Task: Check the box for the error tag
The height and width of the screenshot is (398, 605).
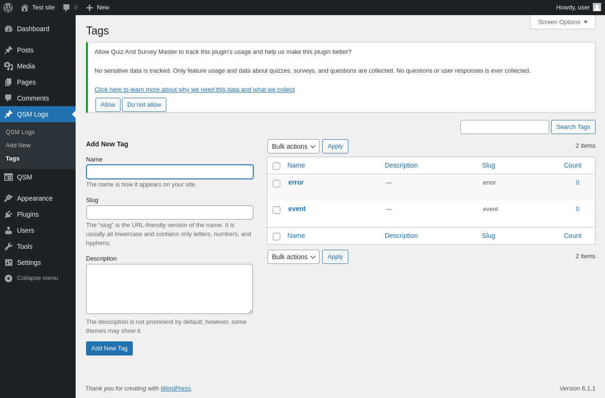Action: tap(277, 184)
